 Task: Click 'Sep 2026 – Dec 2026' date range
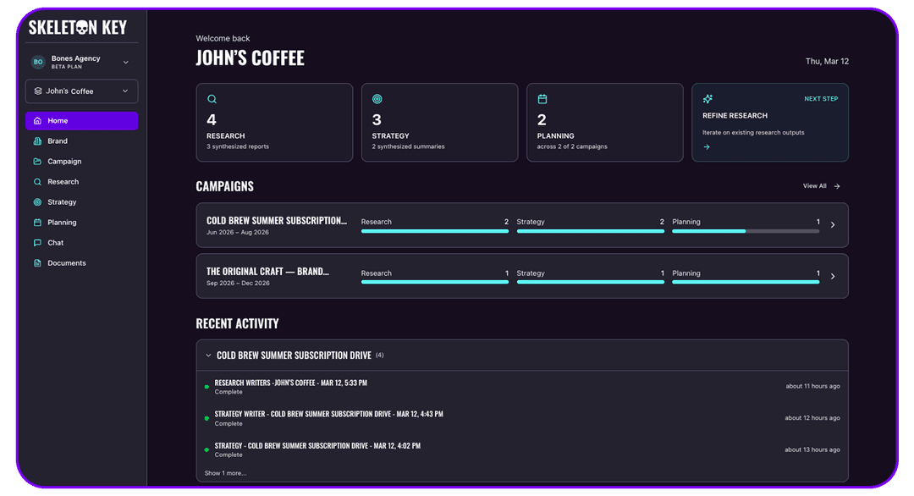238,284
